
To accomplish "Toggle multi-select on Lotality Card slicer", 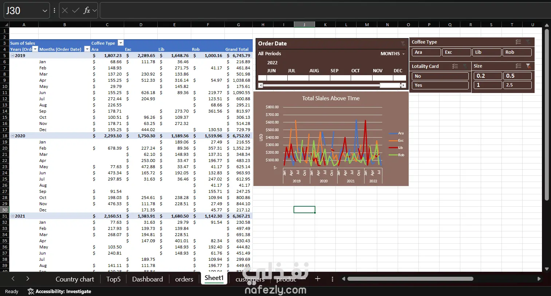I will (455, 66).
